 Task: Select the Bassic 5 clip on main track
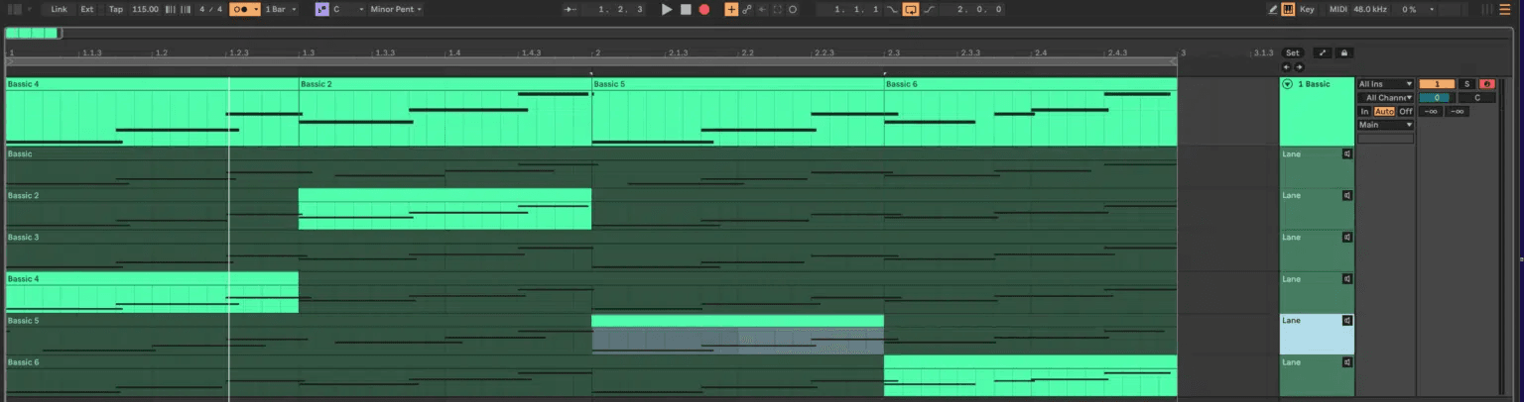click(x=737, y=84)
